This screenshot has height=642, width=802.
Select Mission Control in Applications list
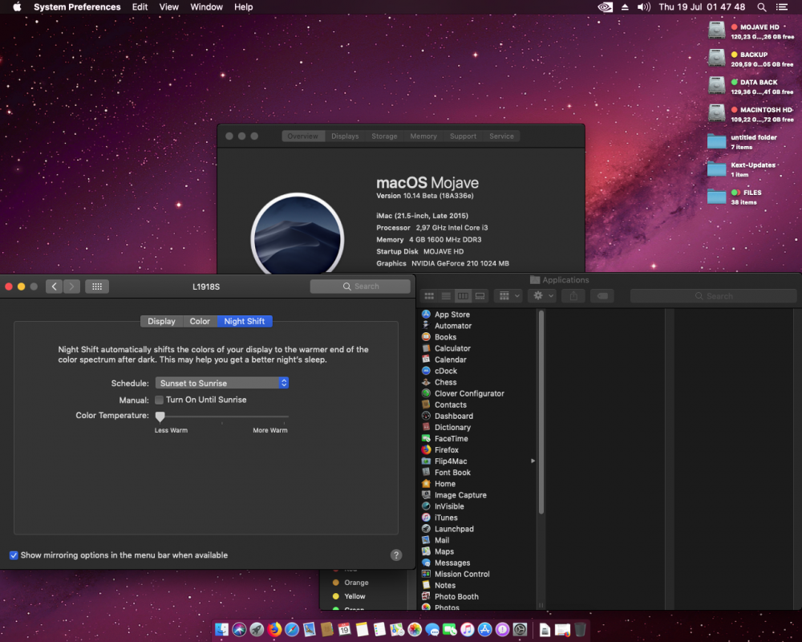tap(463, 575)
